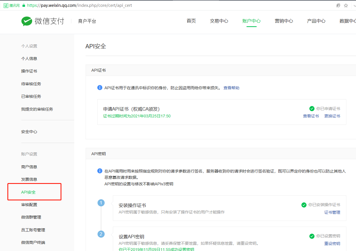Click green checkmark beside 你已设置密钥
The height and width of the screenshot is (251, 356).
click(312, 236)
